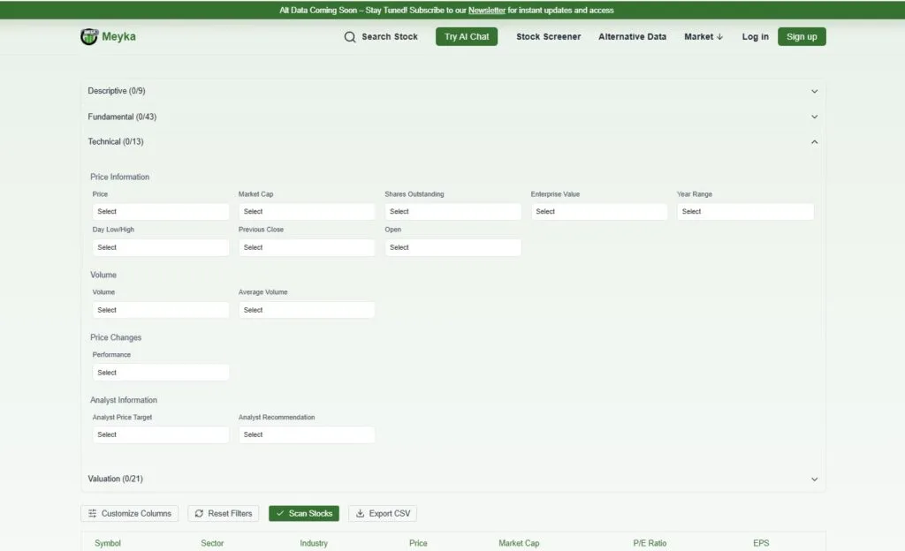Click the Meyka logo icon
The image size is (905, 551).
90,36
